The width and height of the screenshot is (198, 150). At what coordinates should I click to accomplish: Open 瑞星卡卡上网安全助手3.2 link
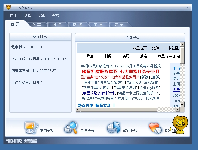[139, 93]
